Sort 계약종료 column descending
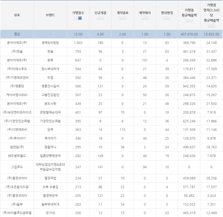223x217 pixels. [124, 18]
